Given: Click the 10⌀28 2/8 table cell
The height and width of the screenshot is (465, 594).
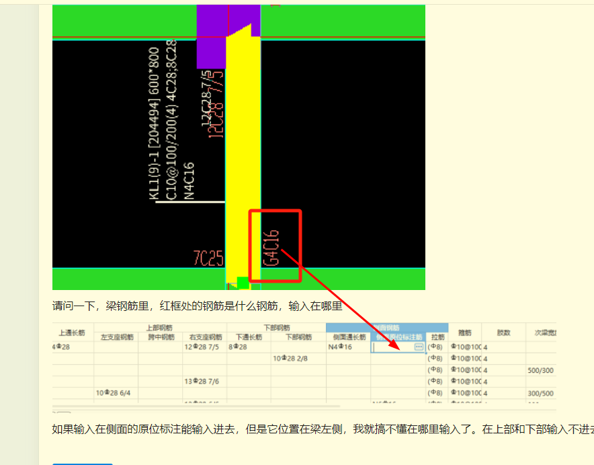Looking at the screenshot, I should coord(298,359).
